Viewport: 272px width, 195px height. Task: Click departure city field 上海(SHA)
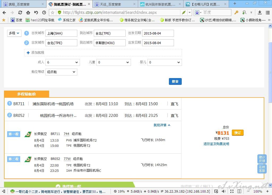click(61, 33)
